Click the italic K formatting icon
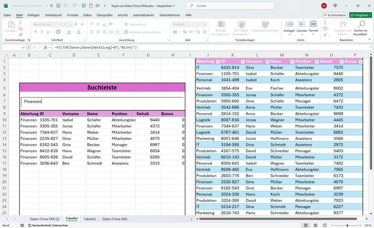The height and width of the screenshot is (228, 374). point(42,32)
